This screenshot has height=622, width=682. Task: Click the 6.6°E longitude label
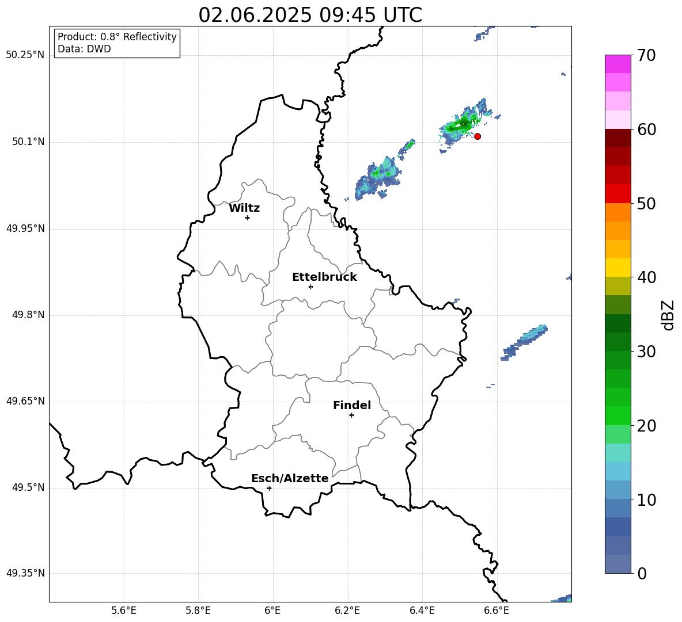point(497,610)
